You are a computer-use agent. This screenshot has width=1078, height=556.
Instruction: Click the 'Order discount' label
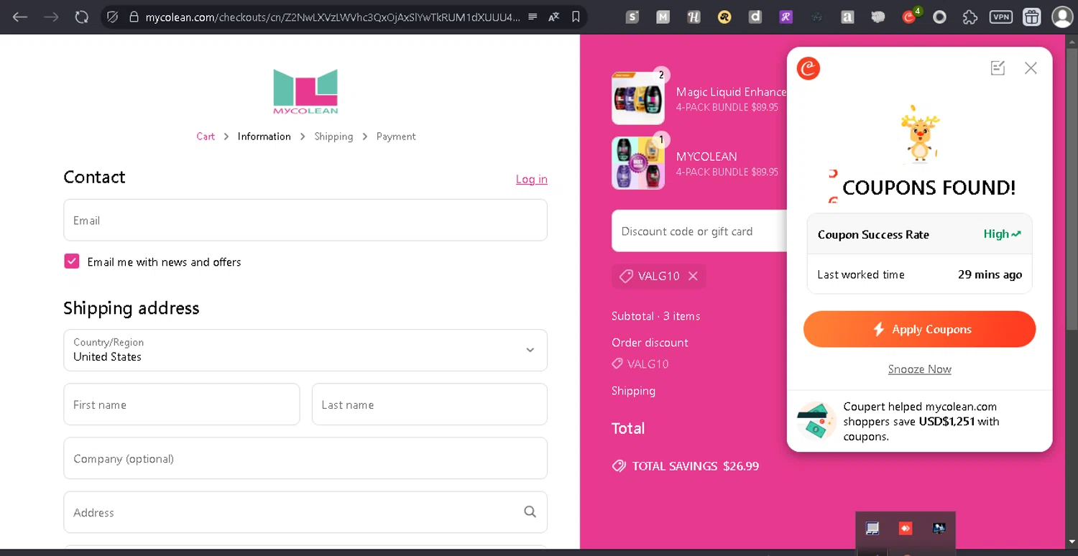(x=650, y=343)
